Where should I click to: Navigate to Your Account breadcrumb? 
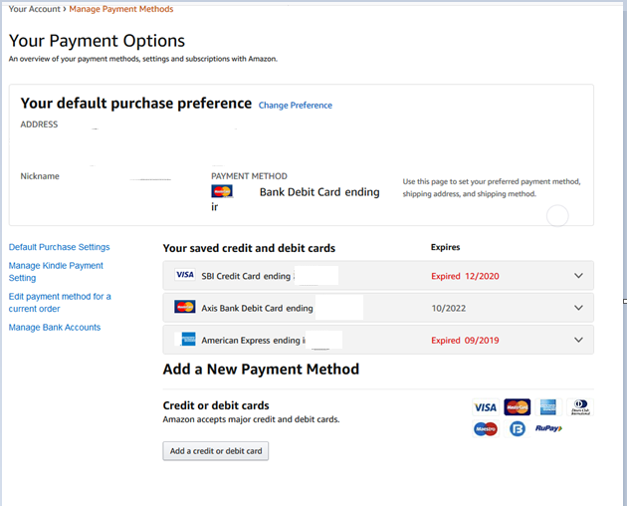pyautogui.click(x=34, y=9)
